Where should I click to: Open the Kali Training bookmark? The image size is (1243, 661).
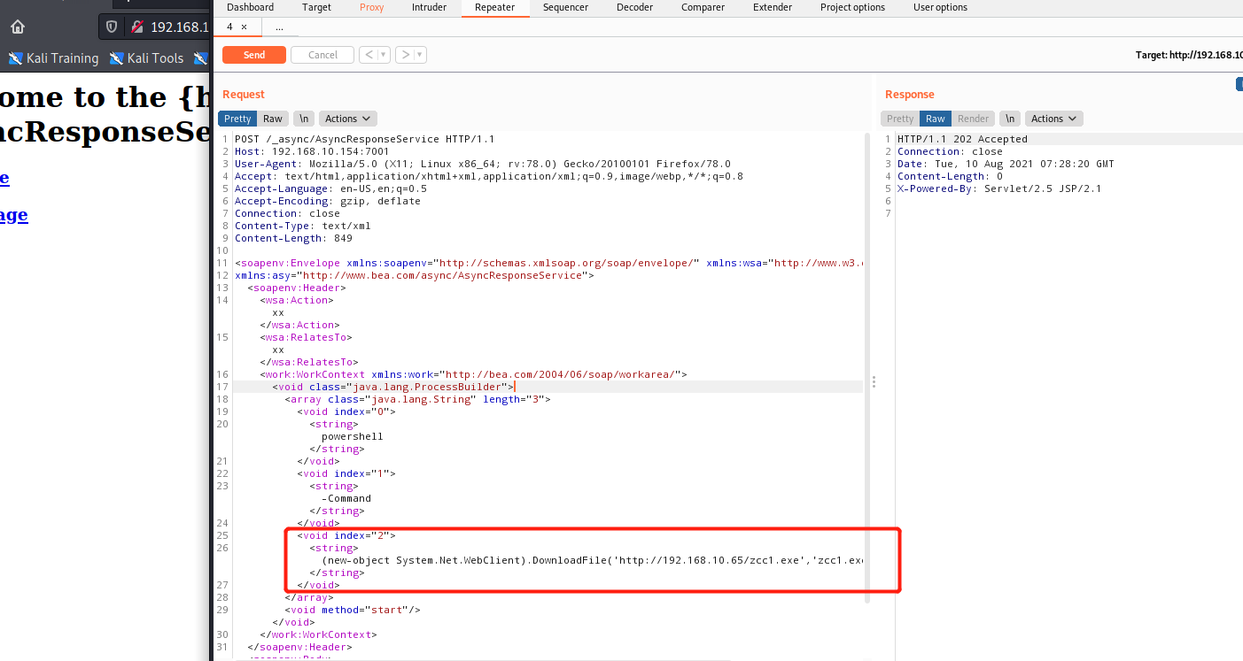(x=54, y=58)
